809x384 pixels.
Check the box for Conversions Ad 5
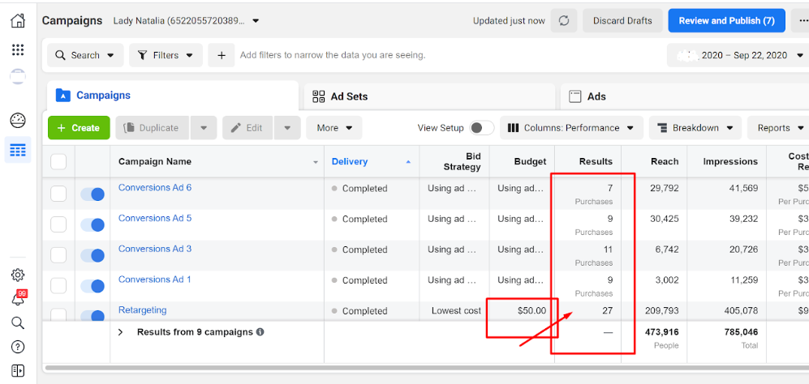coord(58,224)
